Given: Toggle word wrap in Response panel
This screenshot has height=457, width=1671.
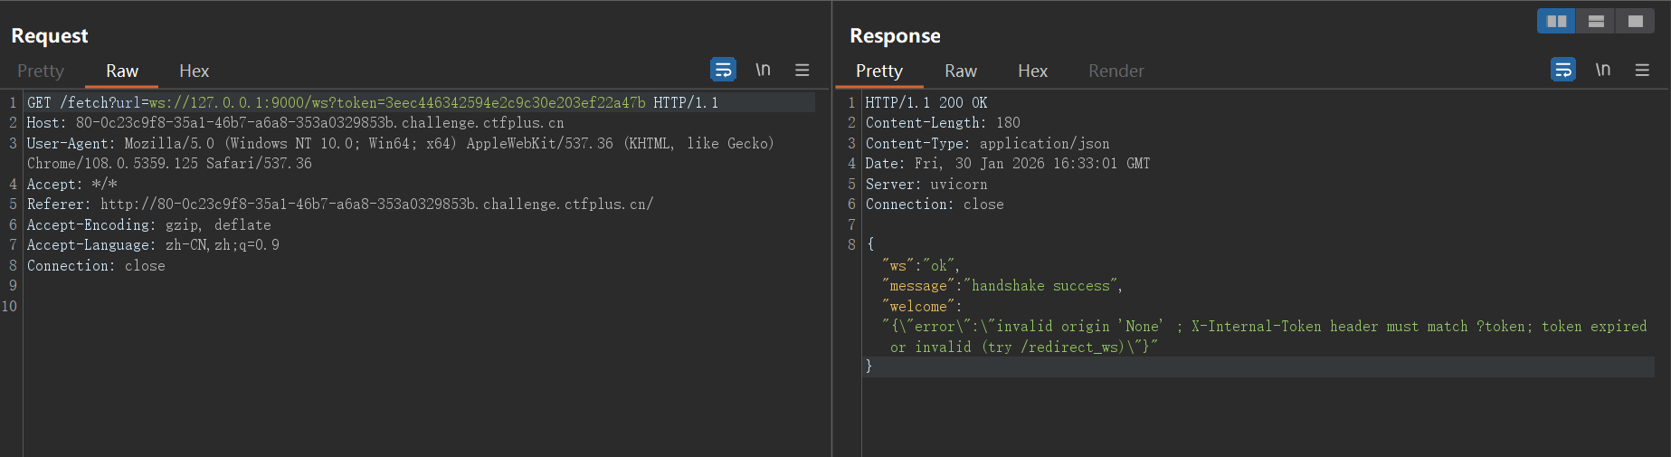Looking at the screenshot, I should pyautogui.click(x=1562, y=70).
